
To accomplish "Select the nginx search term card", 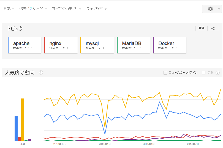I will (61, 45).
